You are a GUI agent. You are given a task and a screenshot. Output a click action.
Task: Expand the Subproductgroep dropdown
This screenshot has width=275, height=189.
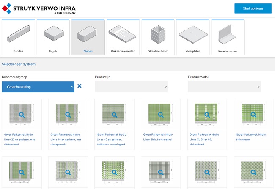tap(38, 87)
